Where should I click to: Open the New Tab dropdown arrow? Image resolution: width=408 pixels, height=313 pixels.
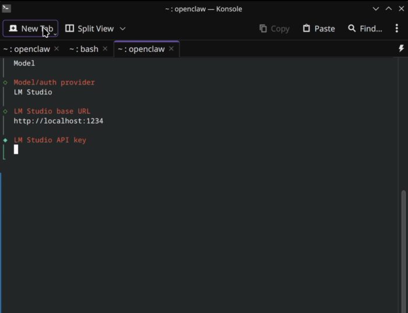(55, 34)
